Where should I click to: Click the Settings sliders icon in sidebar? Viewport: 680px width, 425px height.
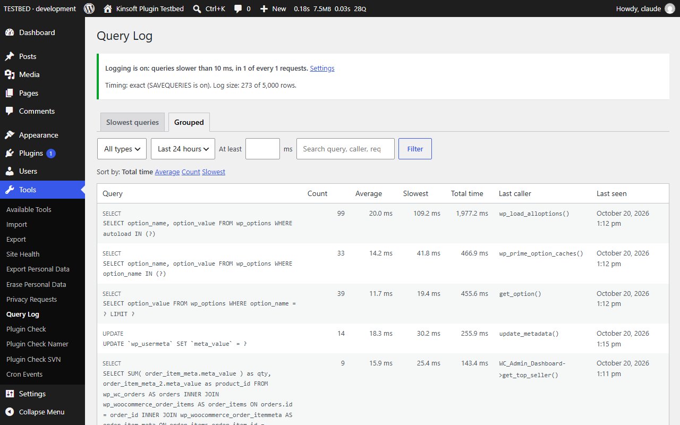10,394
